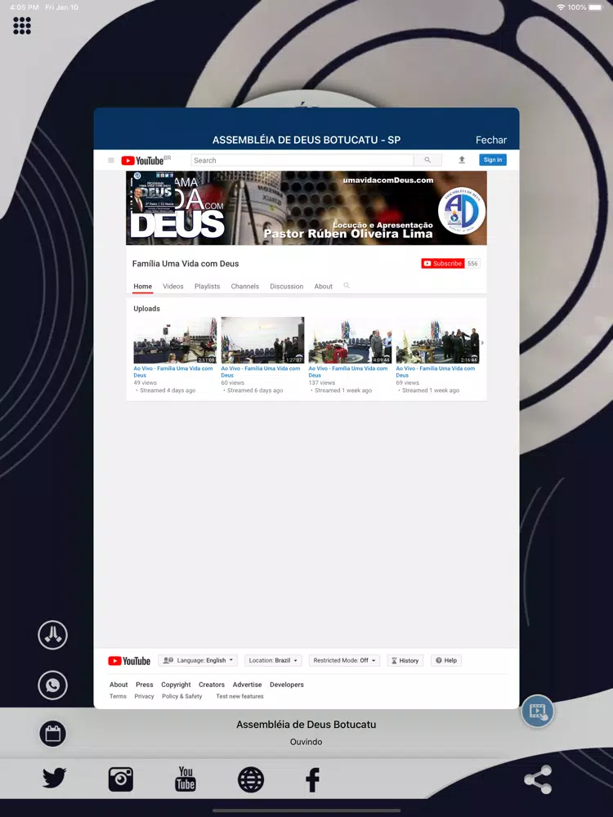Viewport: 613px width, 817px height.
Task: Open Ao Vivo video streamed 6 days ago
Action: [x=261, y=372]
